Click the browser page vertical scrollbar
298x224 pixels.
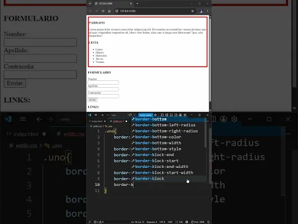click(x=210, y=59)
